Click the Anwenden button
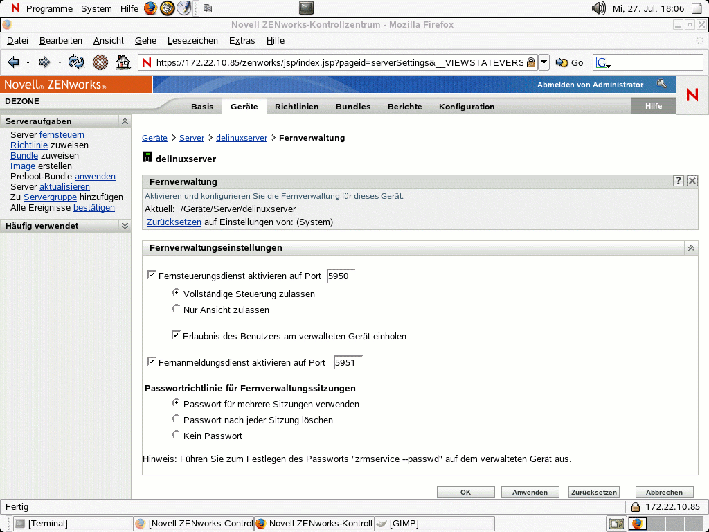Screen dimensions: 709x532 (x=530, y=493)
